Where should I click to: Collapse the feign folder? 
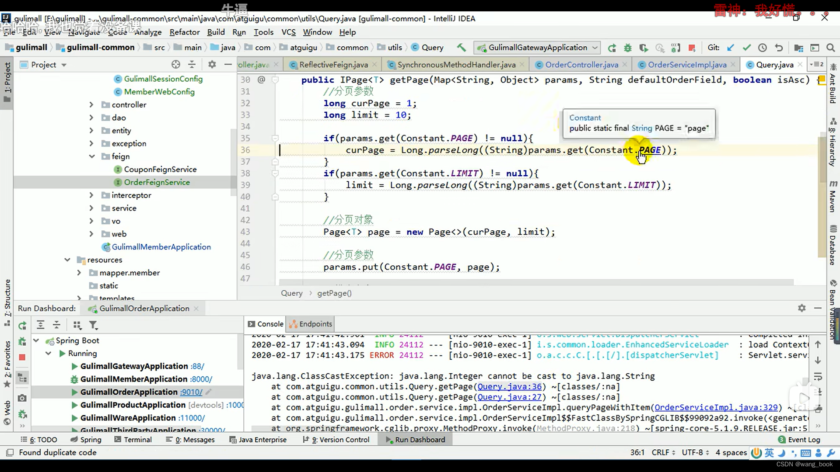91,156
